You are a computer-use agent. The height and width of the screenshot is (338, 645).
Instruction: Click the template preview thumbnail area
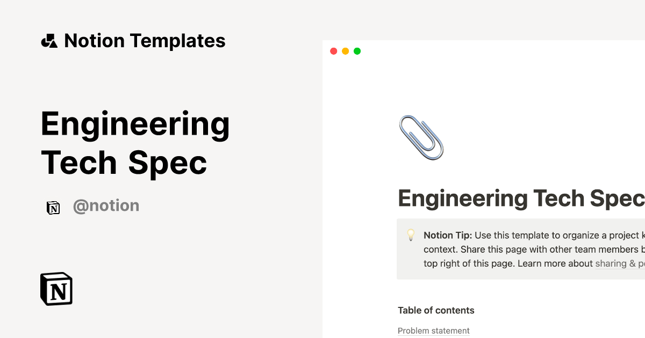[483, 188]
